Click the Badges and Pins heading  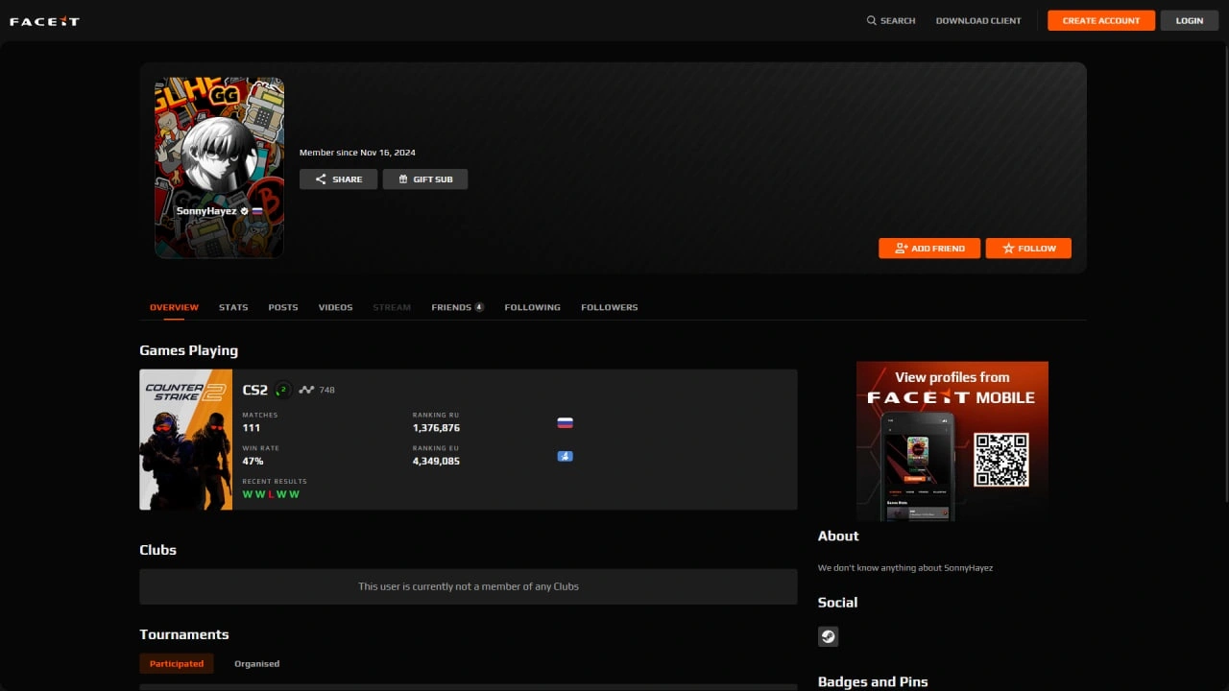tap(873, 682)
